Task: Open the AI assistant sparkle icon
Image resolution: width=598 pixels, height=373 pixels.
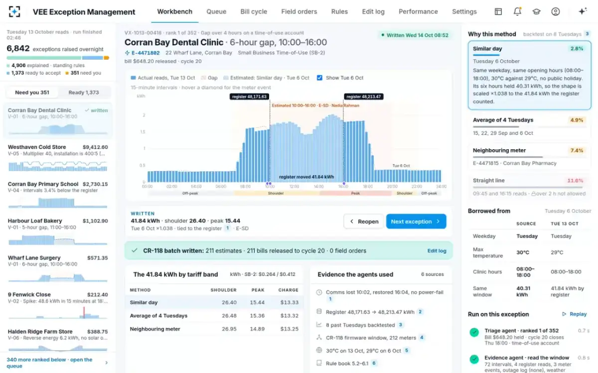Action: click(x=582, y=11)
